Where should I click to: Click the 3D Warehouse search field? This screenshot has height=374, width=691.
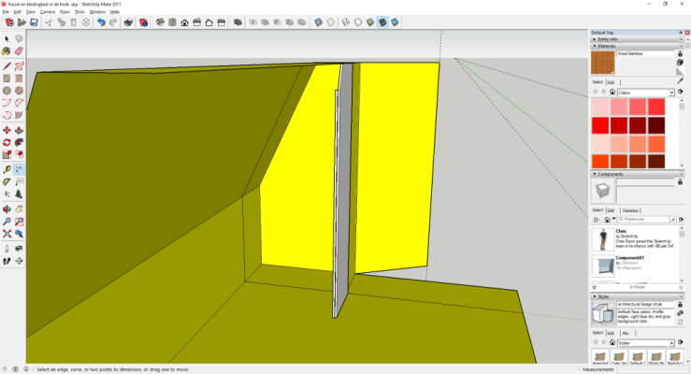pyautogui.click(x=643, y=220)
